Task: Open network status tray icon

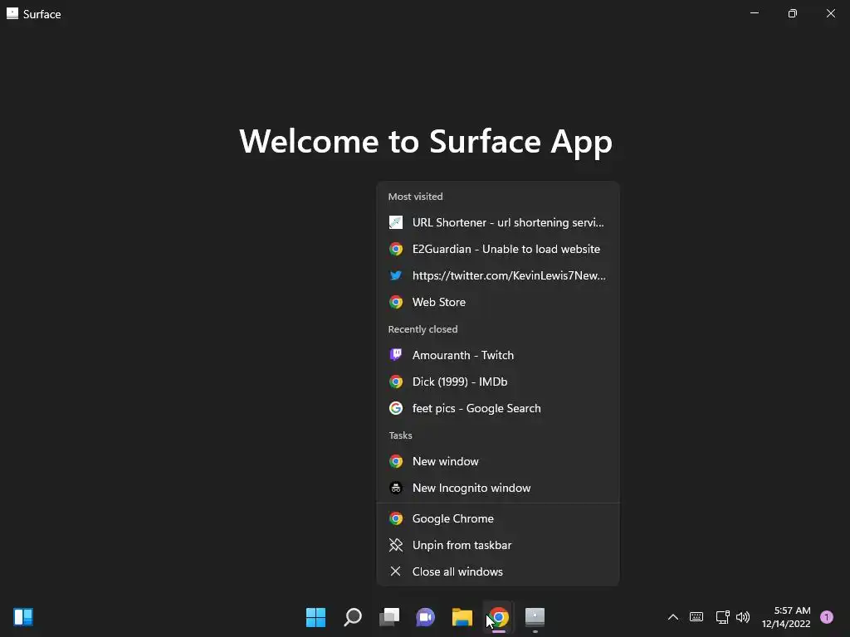Action: (723, 617)
